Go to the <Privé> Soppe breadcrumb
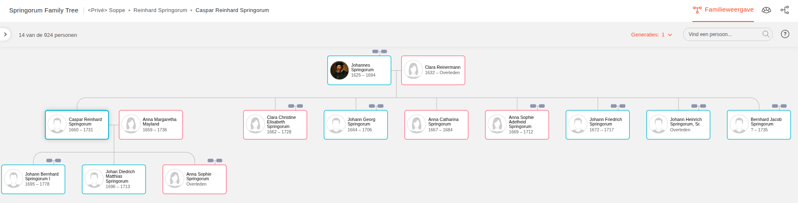This screenshot has height=203, width=798. (106, 10)
